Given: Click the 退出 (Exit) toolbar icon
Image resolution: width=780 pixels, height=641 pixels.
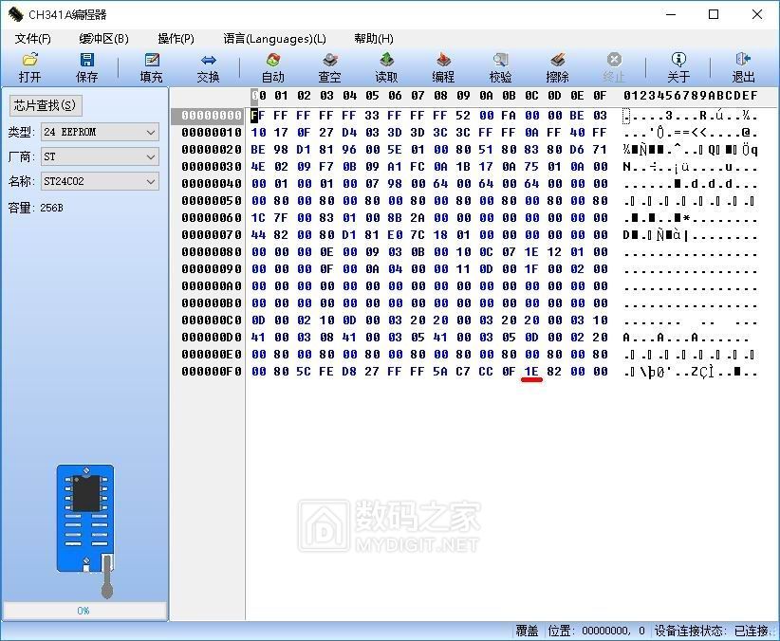Looking at the screenshot, I should (743, 67).
